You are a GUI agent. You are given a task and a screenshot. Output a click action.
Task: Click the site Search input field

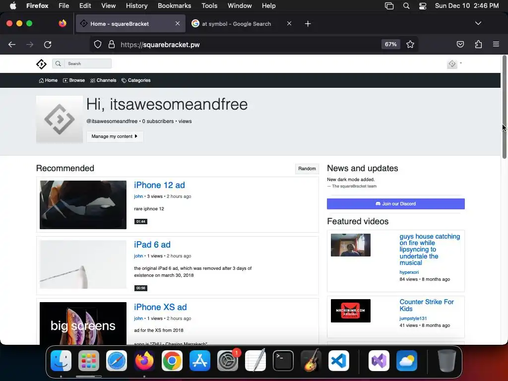pos(88,63)
